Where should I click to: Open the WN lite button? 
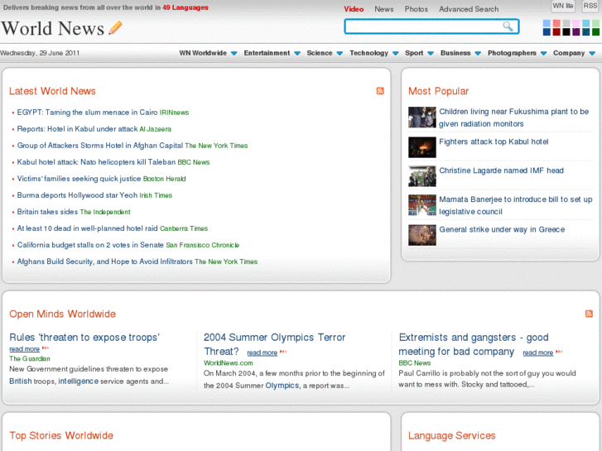[x=563, y=6]
